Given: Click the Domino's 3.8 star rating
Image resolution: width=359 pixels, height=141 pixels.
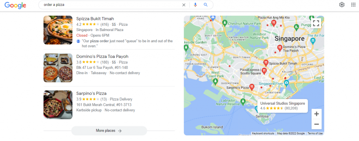Looking at the screenshot, I should pos(90,62).
